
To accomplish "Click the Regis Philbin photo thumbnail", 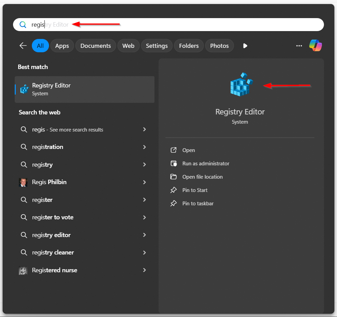I will (x=23, y=182).
